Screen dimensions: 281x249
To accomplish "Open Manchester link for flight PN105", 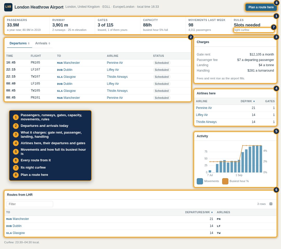I will [x=68, y=63].
